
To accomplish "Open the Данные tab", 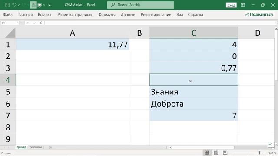I will point(128,15).
